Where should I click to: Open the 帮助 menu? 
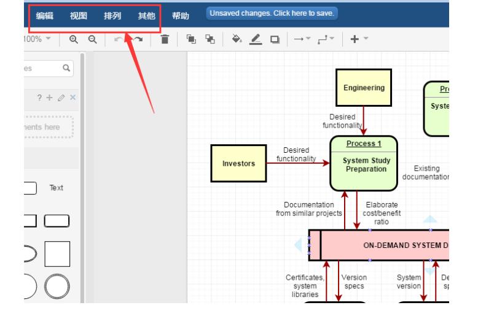(181, 16)
